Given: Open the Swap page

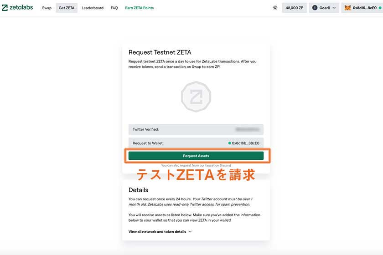Looking at the screenshot, I should [47, 8].
